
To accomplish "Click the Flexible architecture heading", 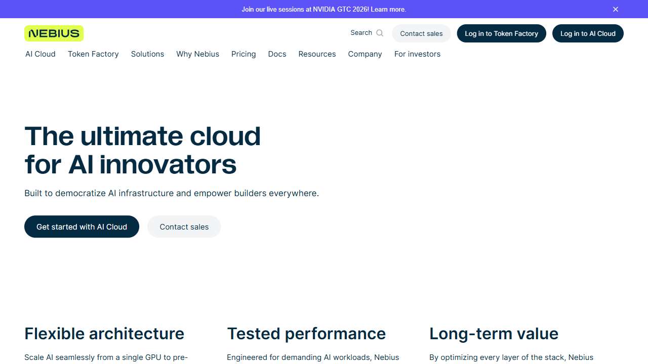I will point(104,333).
